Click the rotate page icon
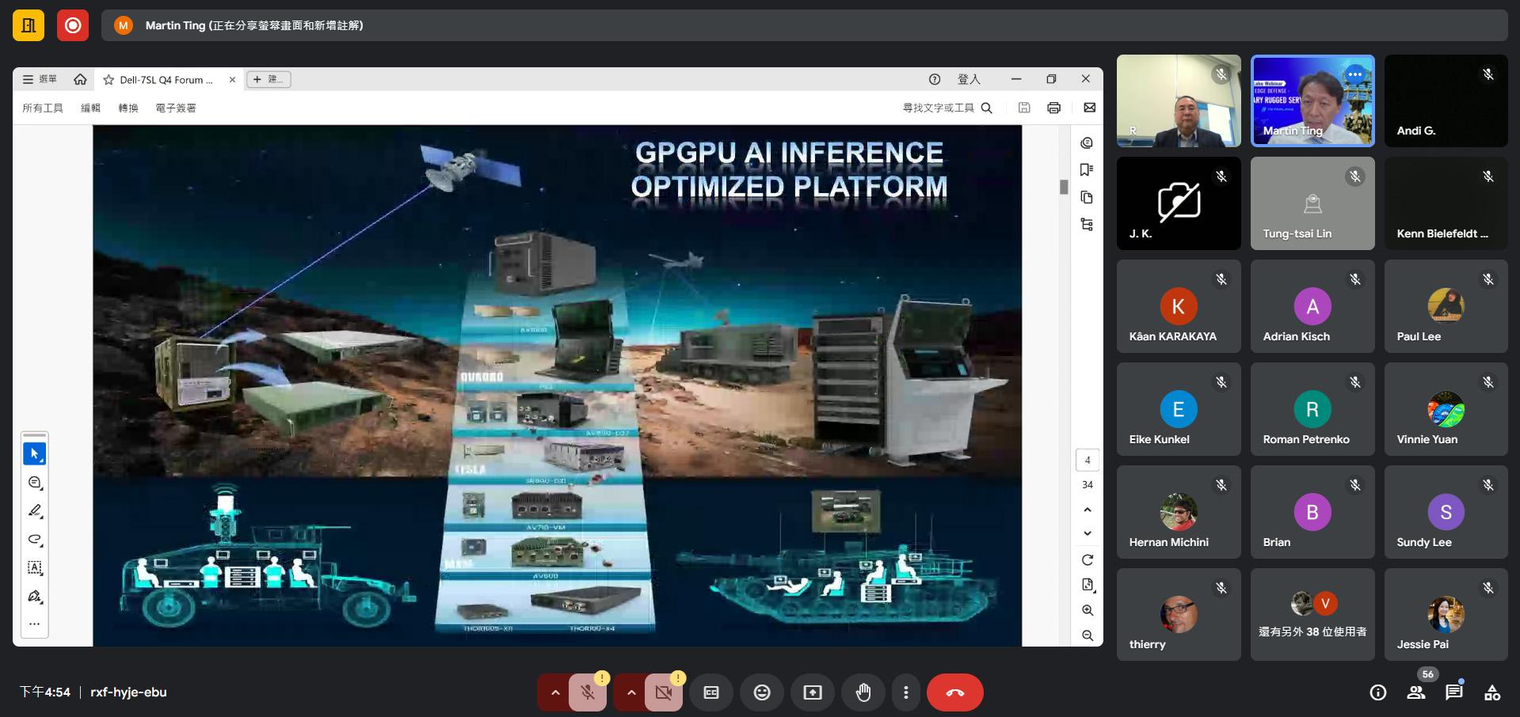The height and width of the screenshot is (717, 1520). (x=1088, y=560)
